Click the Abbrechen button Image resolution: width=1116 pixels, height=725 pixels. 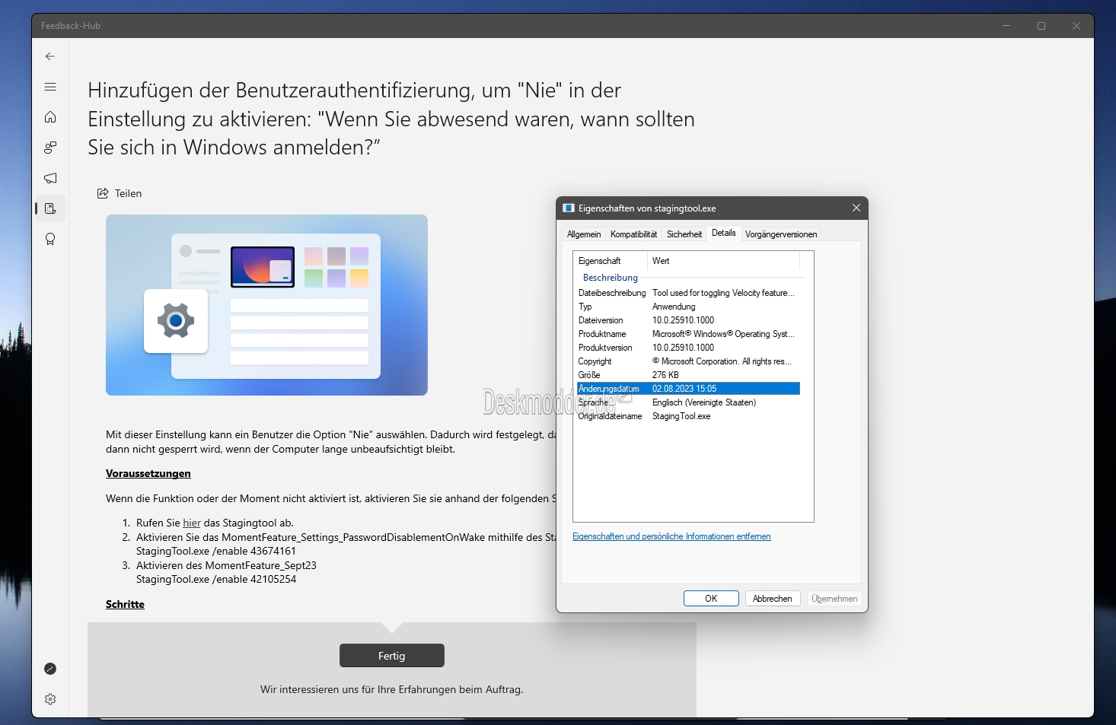(x=773, y=599)
